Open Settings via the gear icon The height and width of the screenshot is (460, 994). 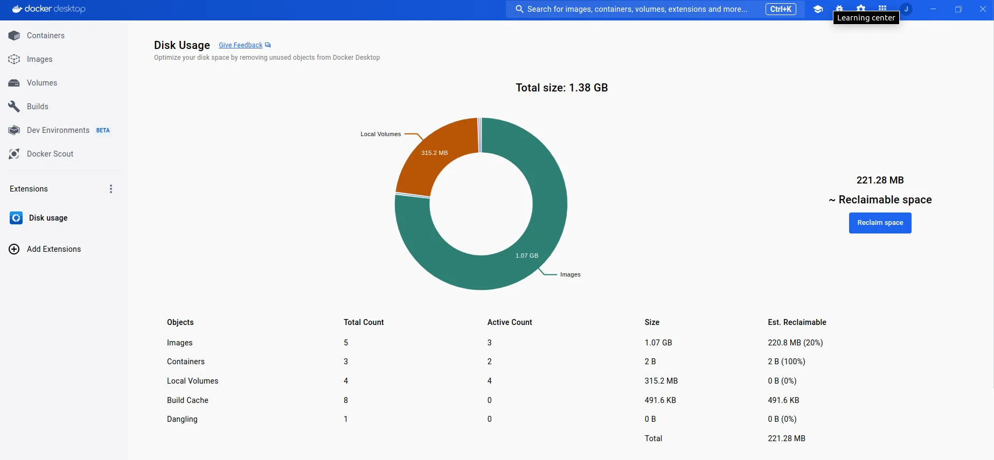(861, 8)
